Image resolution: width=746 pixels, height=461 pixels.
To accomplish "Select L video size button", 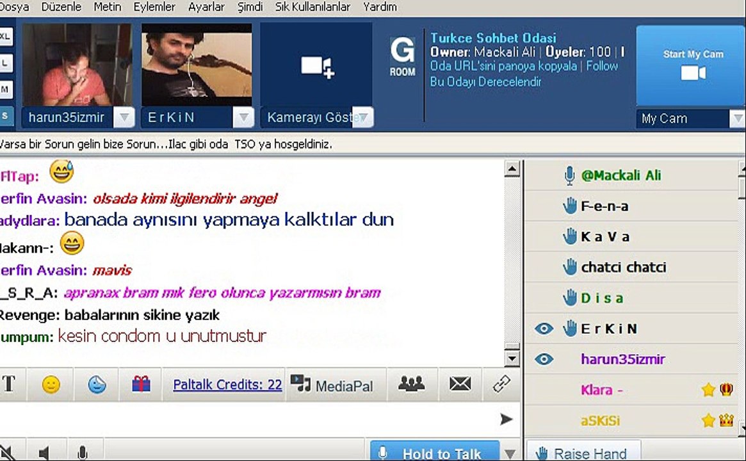I will (6, 63).
